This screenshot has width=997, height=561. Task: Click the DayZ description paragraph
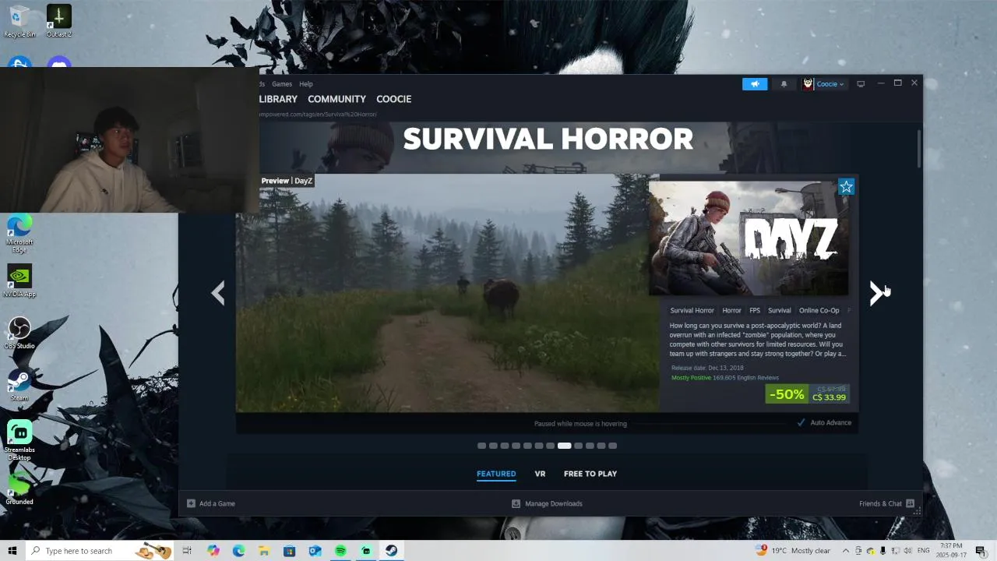coord(757,340)
